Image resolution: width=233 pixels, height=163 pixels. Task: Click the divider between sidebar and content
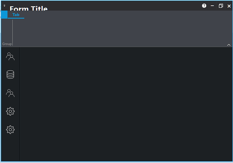pos(20,104)
